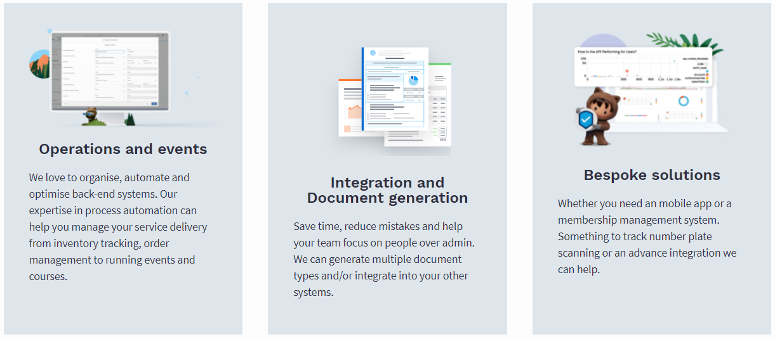Screen dimensions: 775x339
Task: Click the API performance chart panel
Action: (641, 67)
